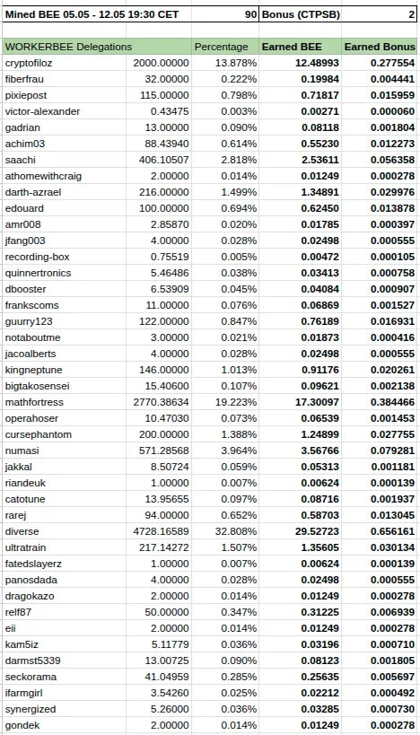Select the mined BEE total 90 cell

pos(225,14)
